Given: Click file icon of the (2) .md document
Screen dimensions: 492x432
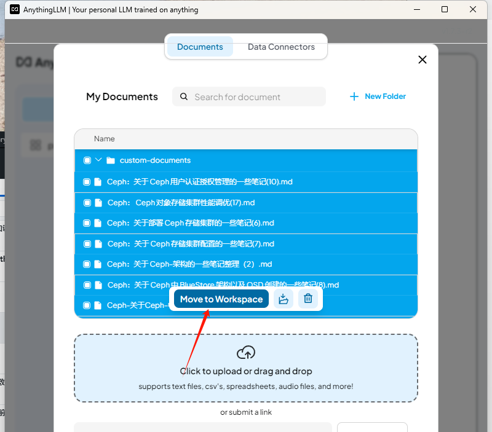Looking at the screenshot, I should point(98,264).
